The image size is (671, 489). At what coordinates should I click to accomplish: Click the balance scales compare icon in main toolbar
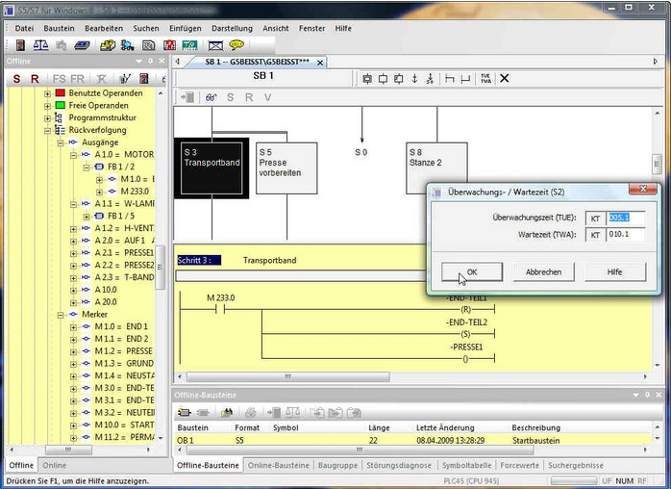pyautogui.click(x=40, y=45)
